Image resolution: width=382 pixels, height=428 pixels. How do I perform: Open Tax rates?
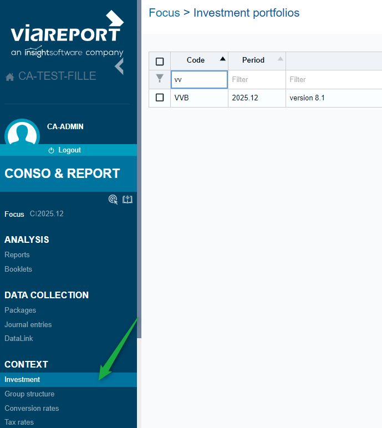point(19,422)
